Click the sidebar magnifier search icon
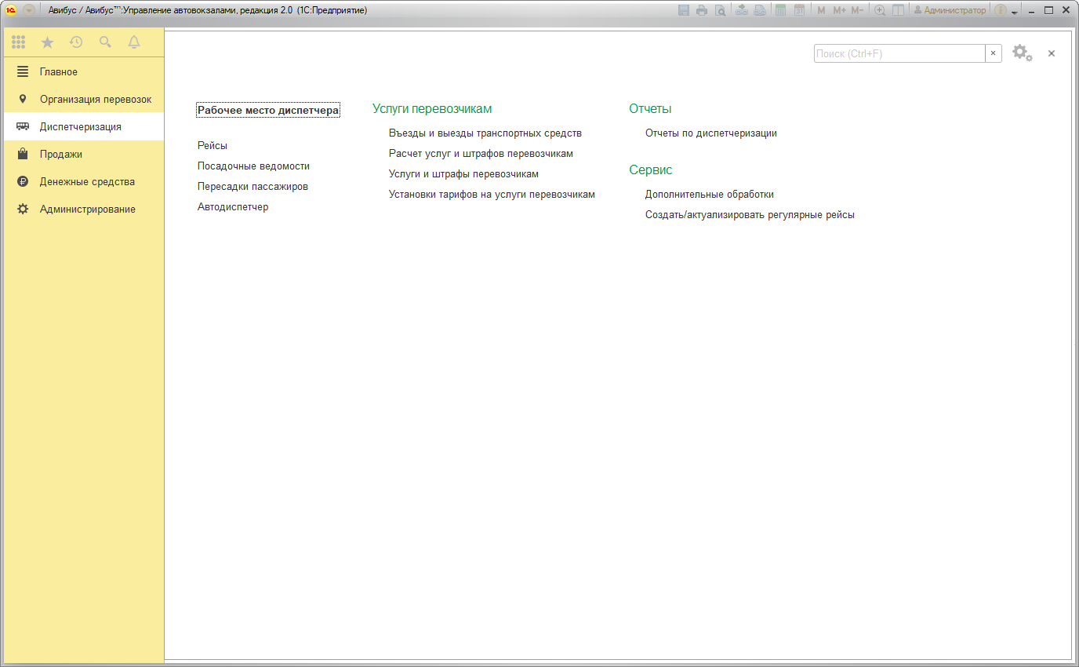The height and width of the screenshot is (667, 1079). (105, 42)
